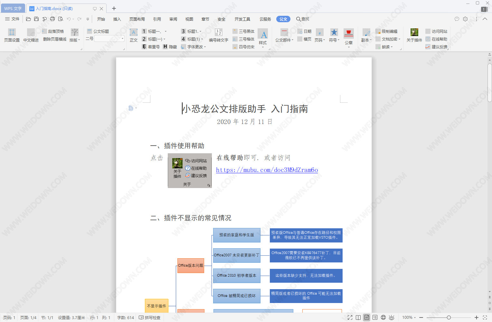Expand the 文档加密 dropdown arrow
Screen dimensions: 492x322
[399, 39]
